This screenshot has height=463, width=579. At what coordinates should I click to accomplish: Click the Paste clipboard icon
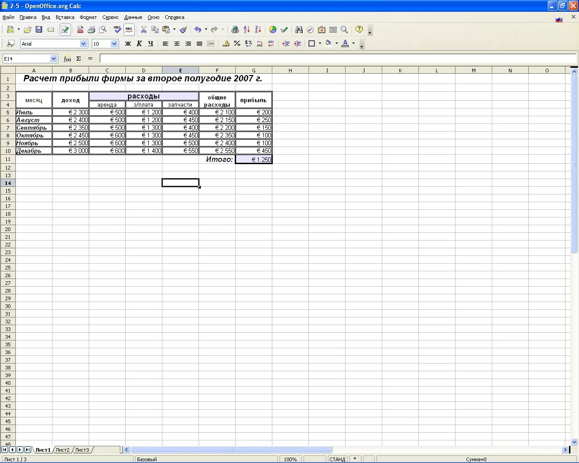[166, 29]
